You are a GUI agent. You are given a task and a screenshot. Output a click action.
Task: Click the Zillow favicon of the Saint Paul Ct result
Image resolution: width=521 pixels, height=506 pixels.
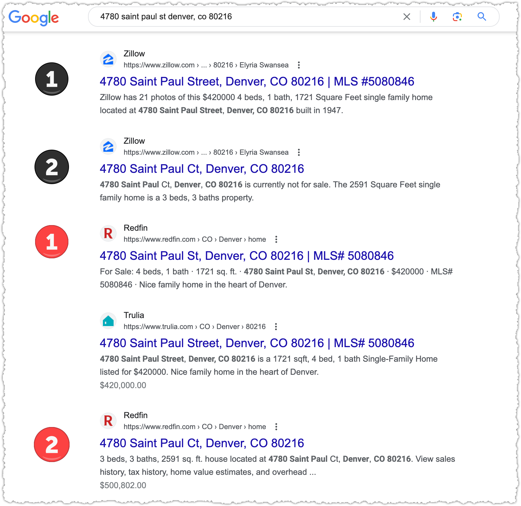click(x=108, y=146)
